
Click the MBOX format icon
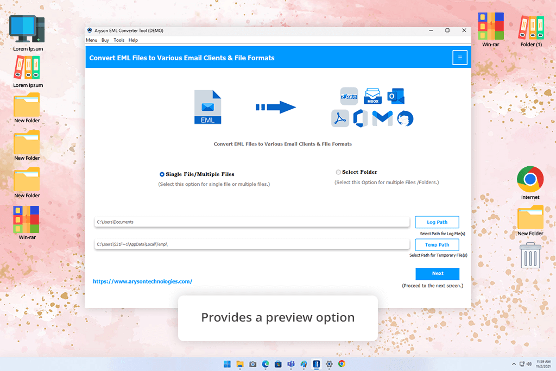pyautogui.click(x=372, y=96)
